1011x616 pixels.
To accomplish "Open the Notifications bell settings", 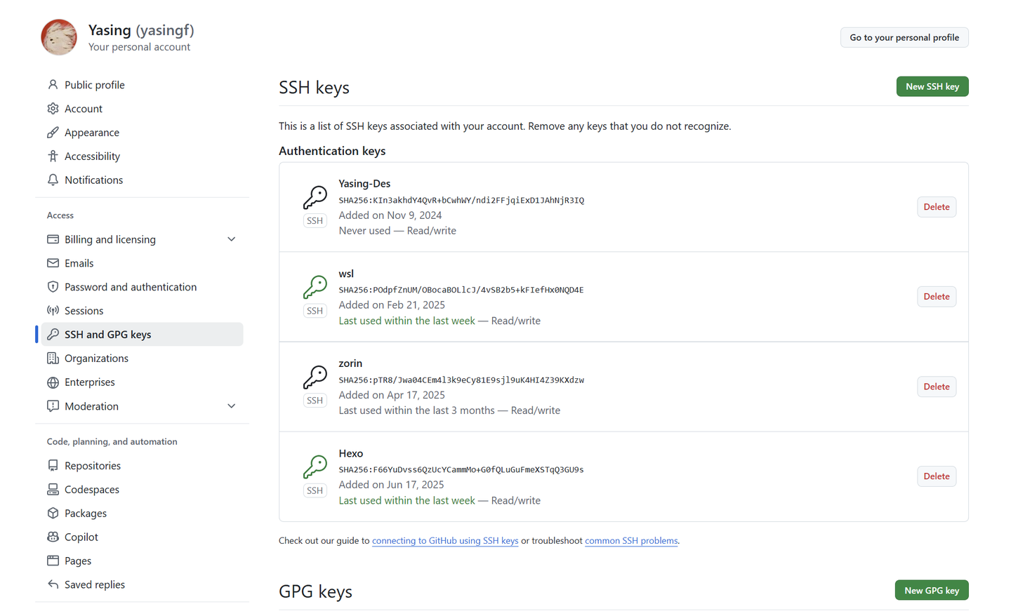I will (x=53, y=180).
